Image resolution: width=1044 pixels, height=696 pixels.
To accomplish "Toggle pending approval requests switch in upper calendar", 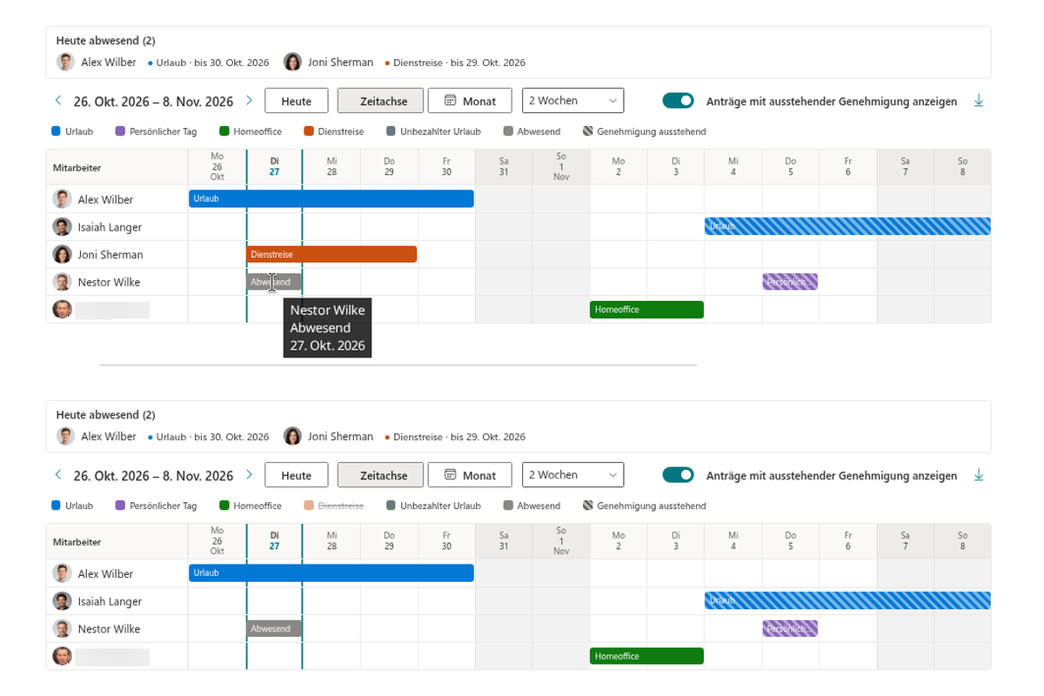I will [x=679, y=101].
